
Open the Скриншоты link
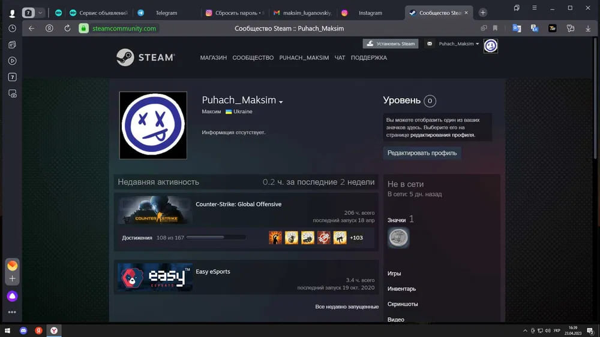[403, 304]
